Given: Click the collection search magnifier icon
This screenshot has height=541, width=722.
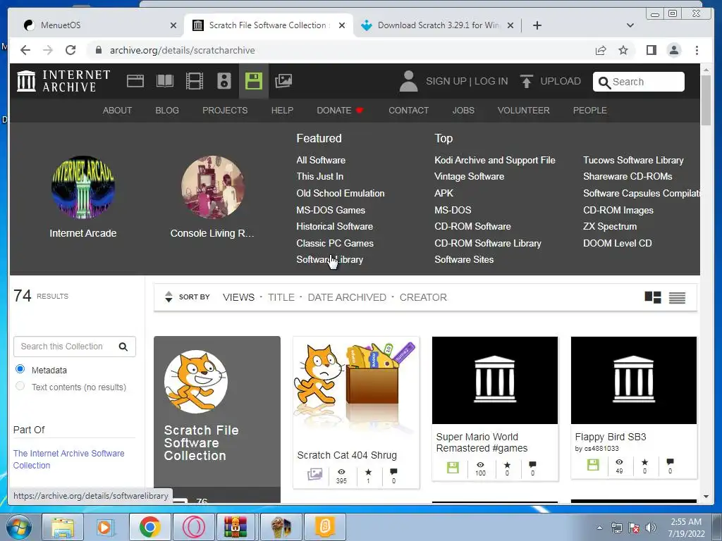Looking at the screenshot, I should coord(123,347).
